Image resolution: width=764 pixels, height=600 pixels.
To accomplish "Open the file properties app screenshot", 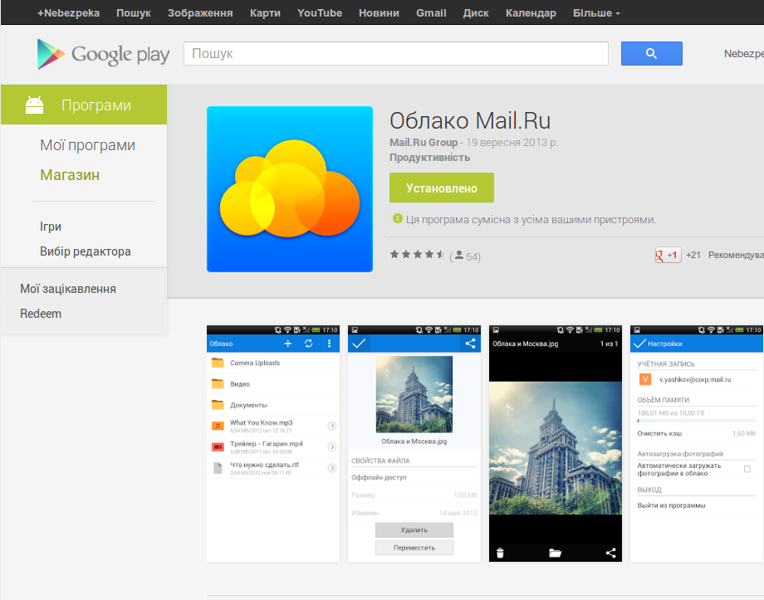I will (414, 444).
